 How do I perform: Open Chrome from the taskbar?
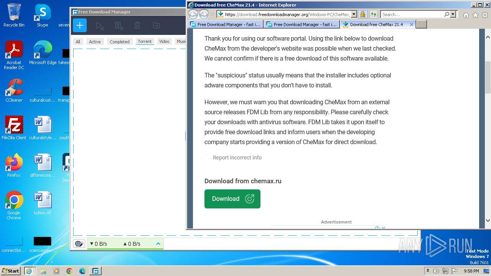(x=69, y=271)
